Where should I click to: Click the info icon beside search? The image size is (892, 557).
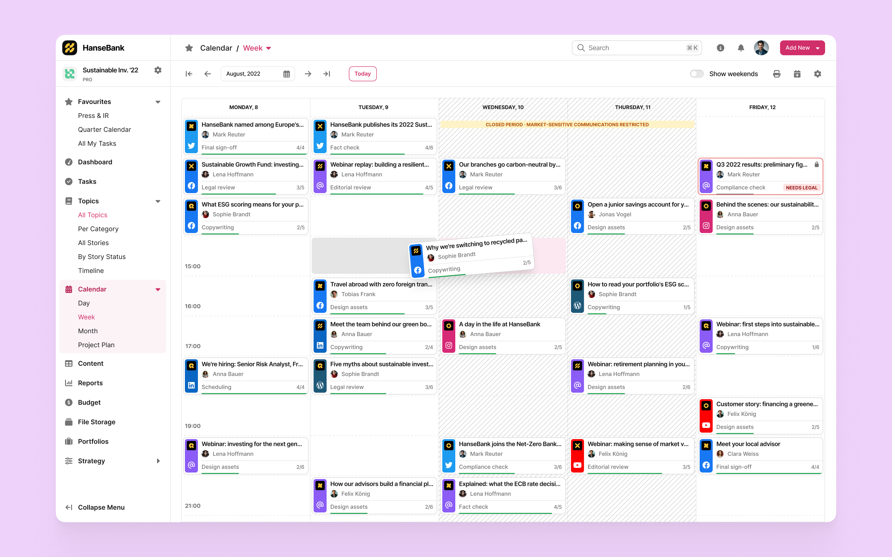point(720,48)
